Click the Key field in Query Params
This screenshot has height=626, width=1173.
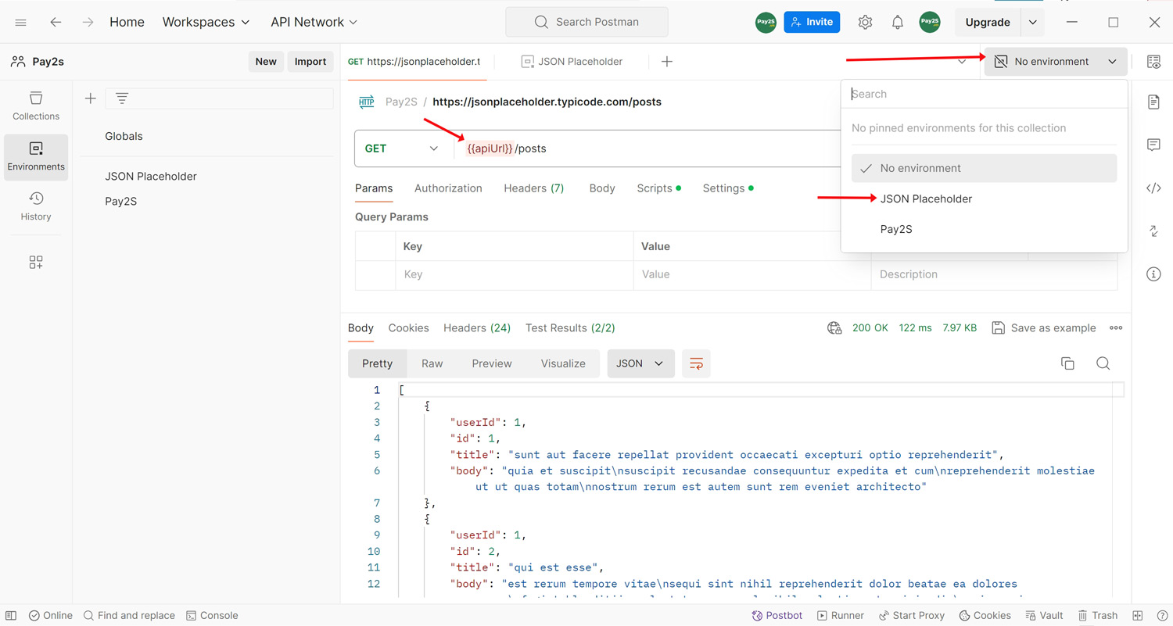tap(515, 274)
